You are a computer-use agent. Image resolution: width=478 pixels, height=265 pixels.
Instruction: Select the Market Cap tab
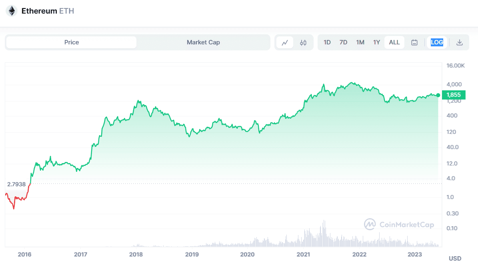pyautogui.click(x=203, y=42)
